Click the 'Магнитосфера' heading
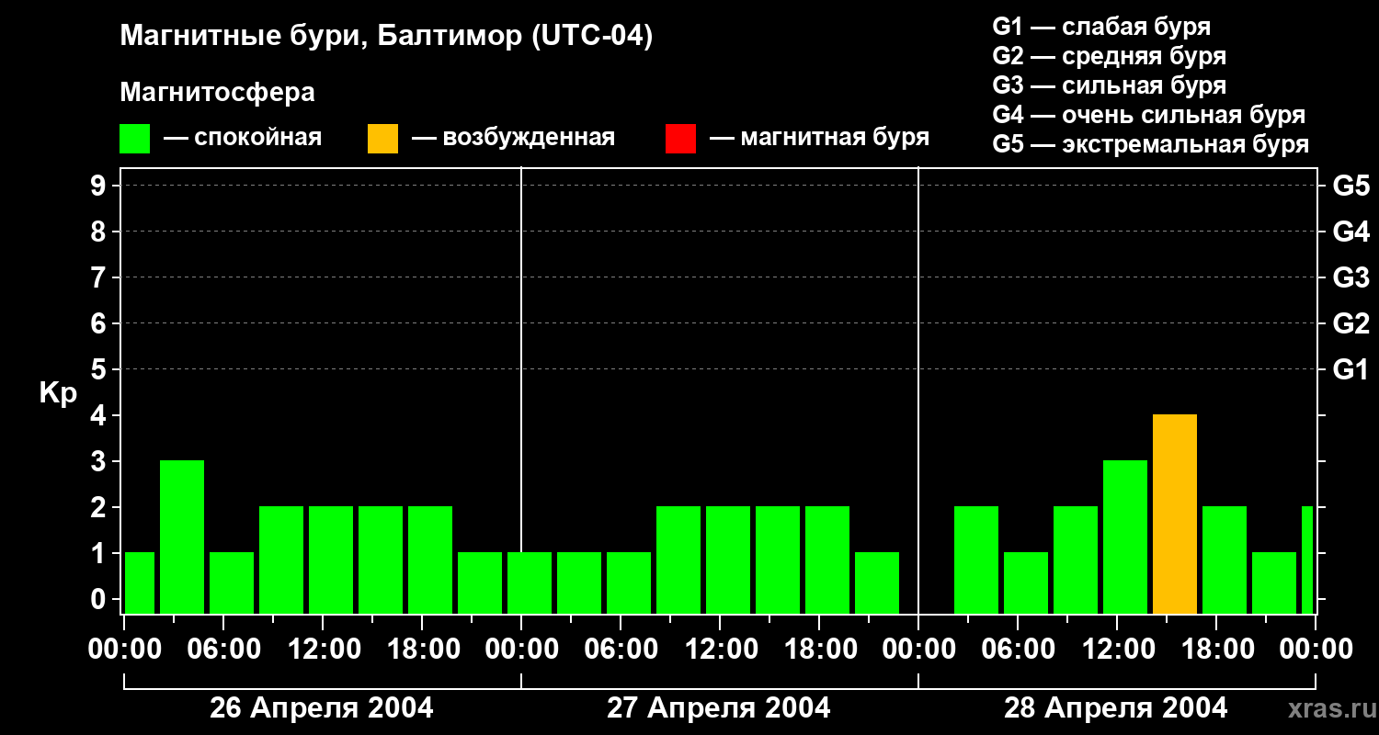 (x=217, y=93)
